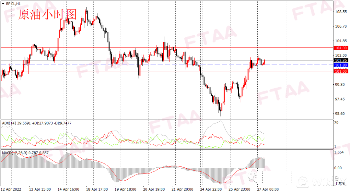Click the 21 Apr 20:00 time label
The width and height of the screenshot is (350, 193).
182,189
